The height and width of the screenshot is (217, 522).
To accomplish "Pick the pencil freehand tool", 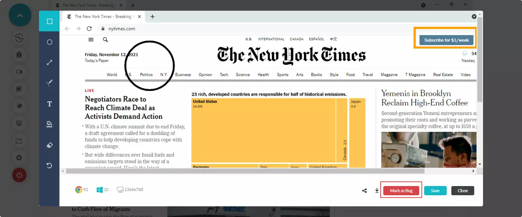I will pyautogui.click(x=49, y=83).
